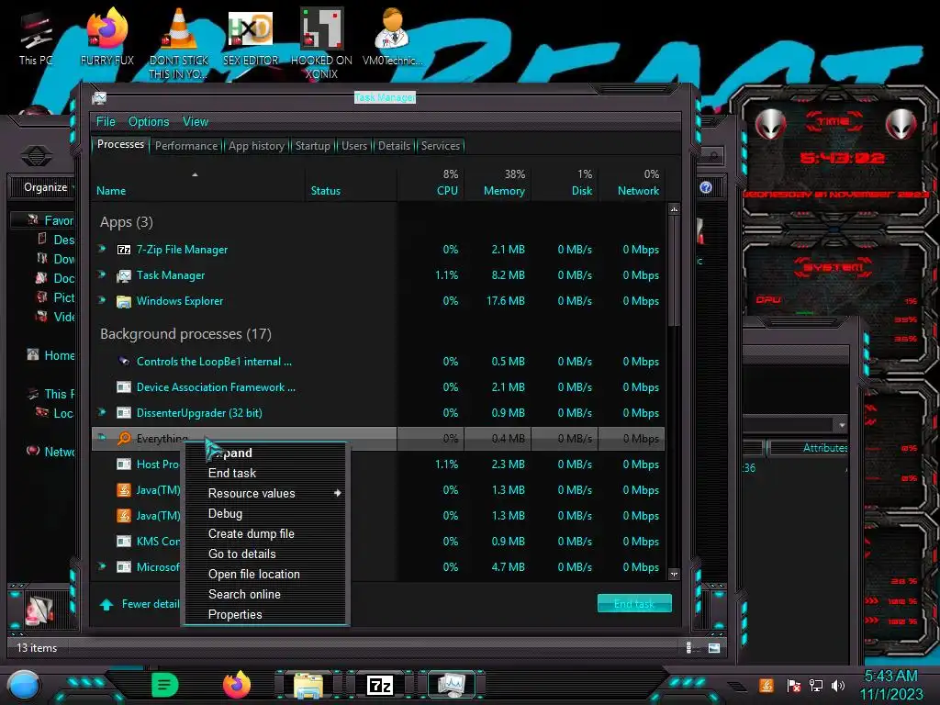The width and height of the screenshot is (940, 705).
Task: Select the Everything magnifier process icon
Action: click(124, 438)
